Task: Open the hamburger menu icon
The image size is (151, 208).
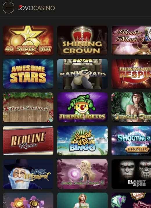Action: click(x=8, y=8)
